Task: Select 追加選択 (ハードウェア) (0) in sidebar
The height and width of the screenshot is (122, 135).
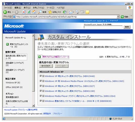Action: pos(15,71)
